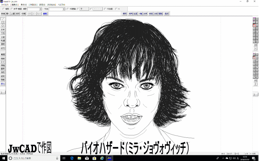Click the X軸 axis angle tool
Viewport: 259px width, 161px height.
tap(140, 14)
